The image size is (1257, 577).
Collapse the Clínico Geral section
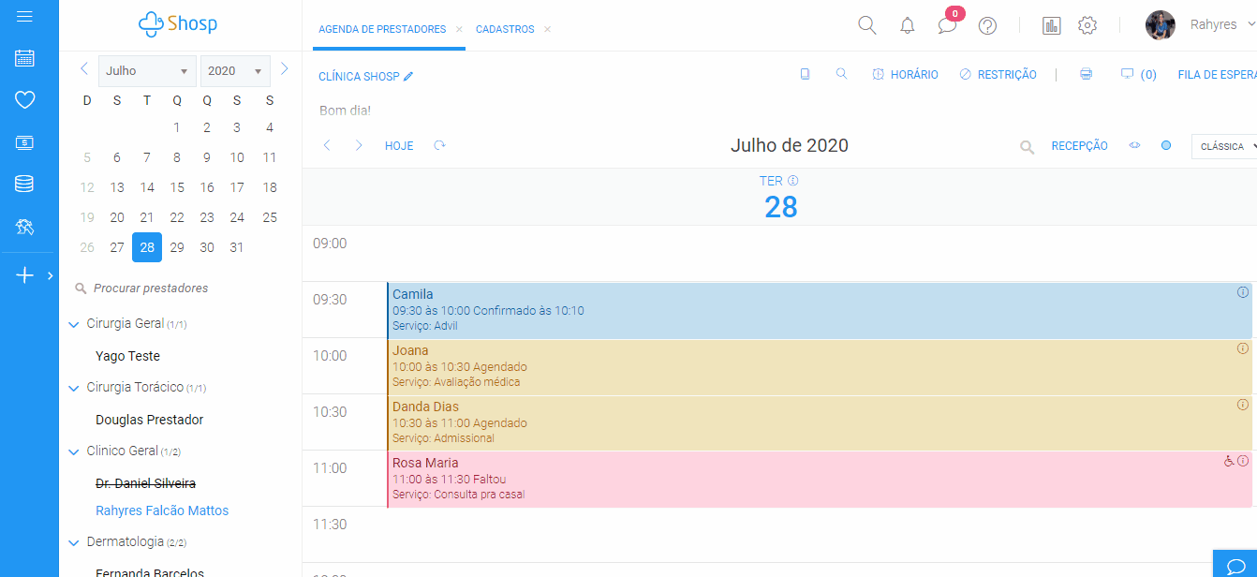74,451
